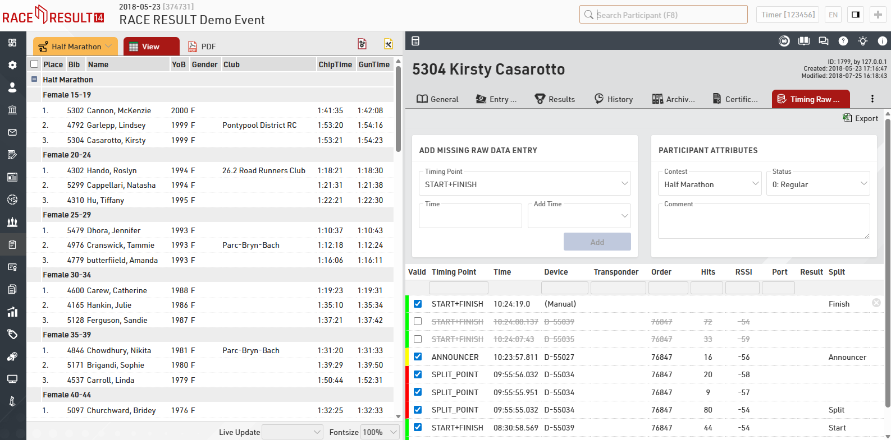Image resolution: width=891 pixels, height=440 pixels.
Task: Switch to the Results tab
Action: tap(555, 99)
